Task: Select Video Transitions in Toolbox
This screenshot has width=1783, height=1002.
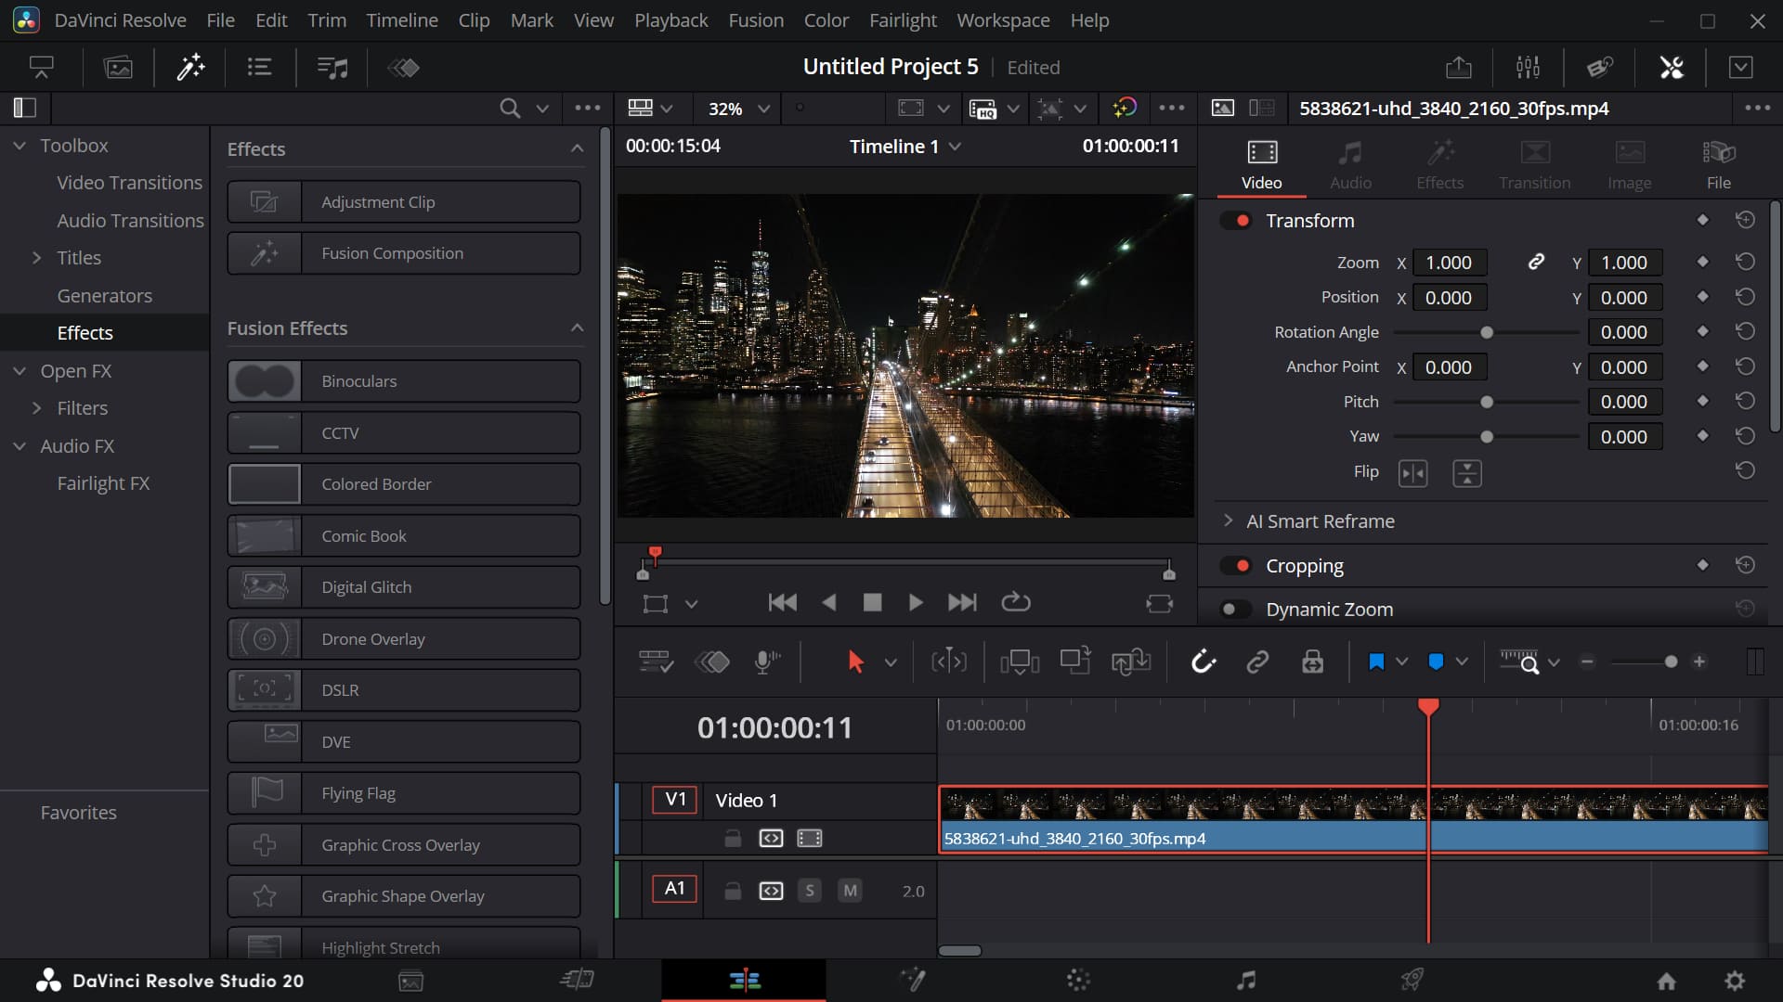Action: coord(129,183)
